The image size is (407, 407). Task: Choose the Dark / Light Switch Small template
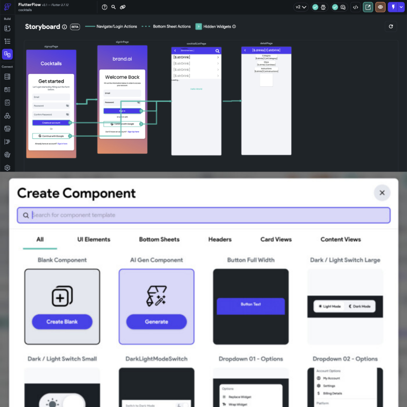pos(62,387)
